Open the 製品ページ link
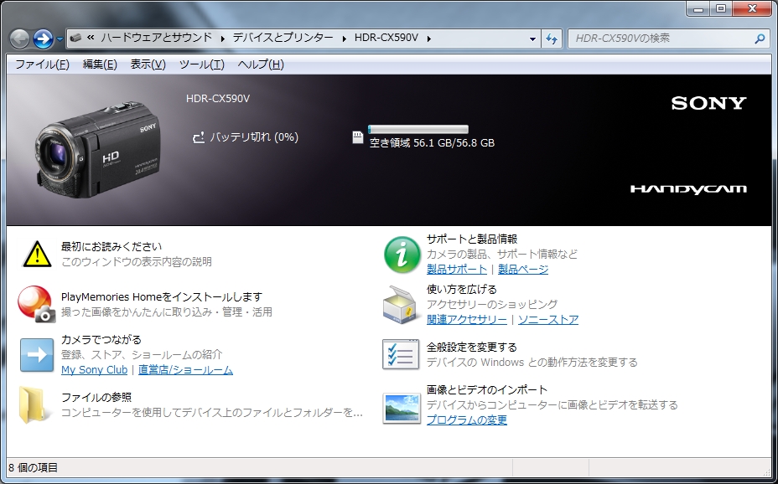Image resolution: width=778 pixels, height=484 pixels. click(523, 269)
